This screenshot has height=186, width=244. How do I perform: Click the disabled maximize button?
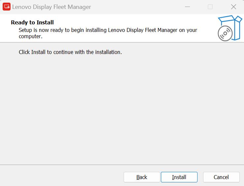coord(210,7)
